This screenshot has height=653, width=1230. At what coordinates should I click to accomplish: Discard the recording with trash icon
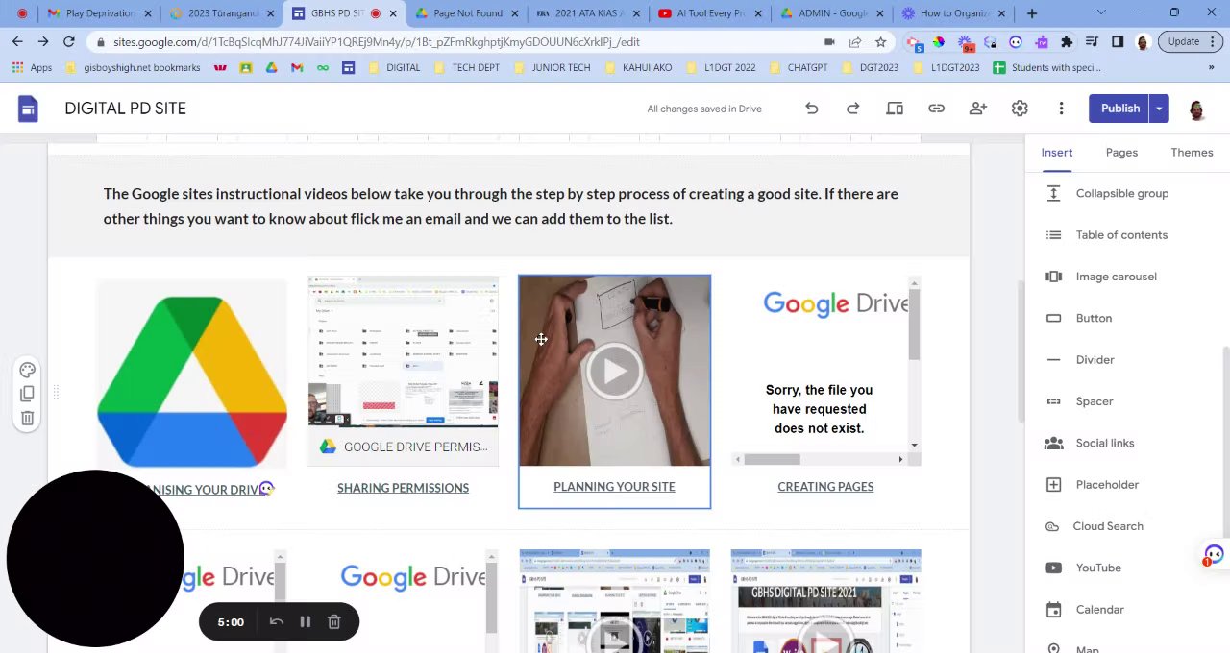334,622
